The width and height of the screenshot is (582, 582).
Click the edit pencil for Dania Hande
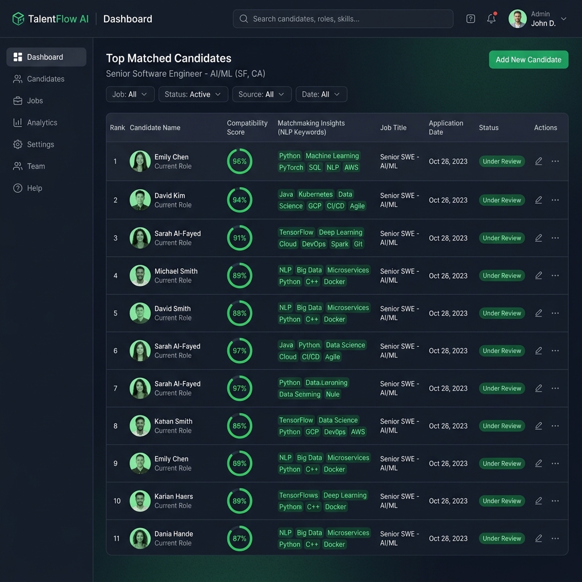[x=539, y=538]
